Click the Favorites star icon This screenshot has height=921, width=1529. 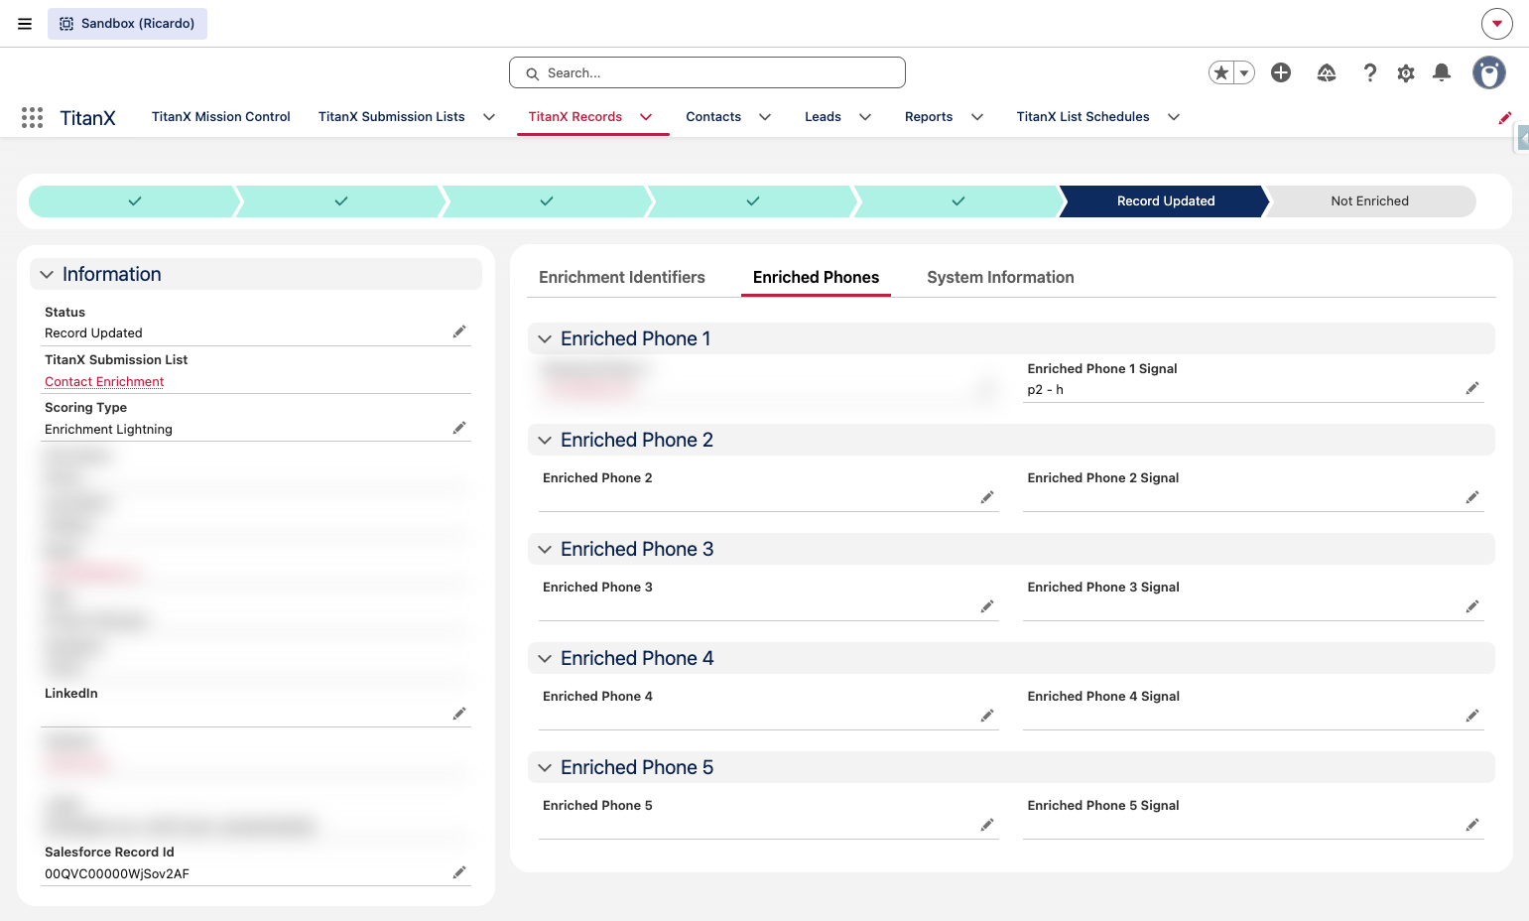[1221, 72]
